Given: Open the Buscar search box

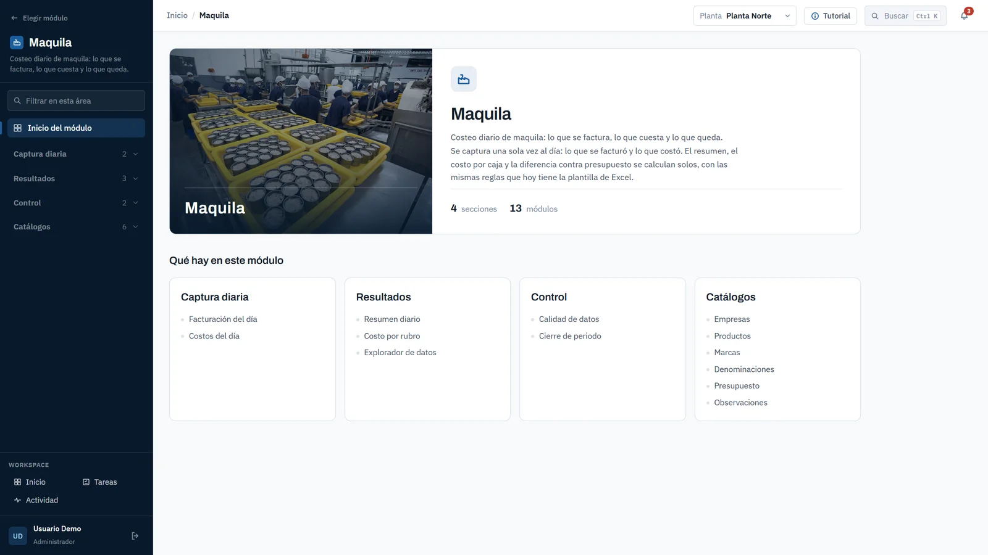Looking at the screenshot, I should (905, 16).
